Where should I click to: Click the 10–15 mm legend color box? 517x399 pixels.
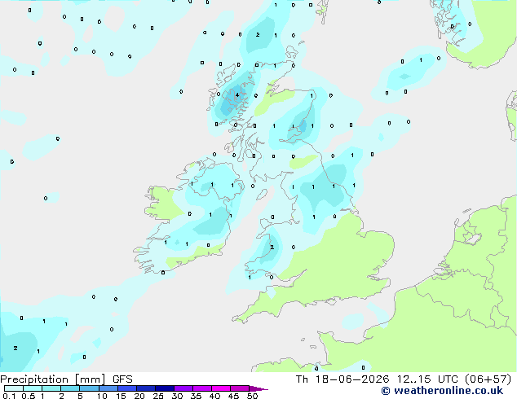[108, 388]
